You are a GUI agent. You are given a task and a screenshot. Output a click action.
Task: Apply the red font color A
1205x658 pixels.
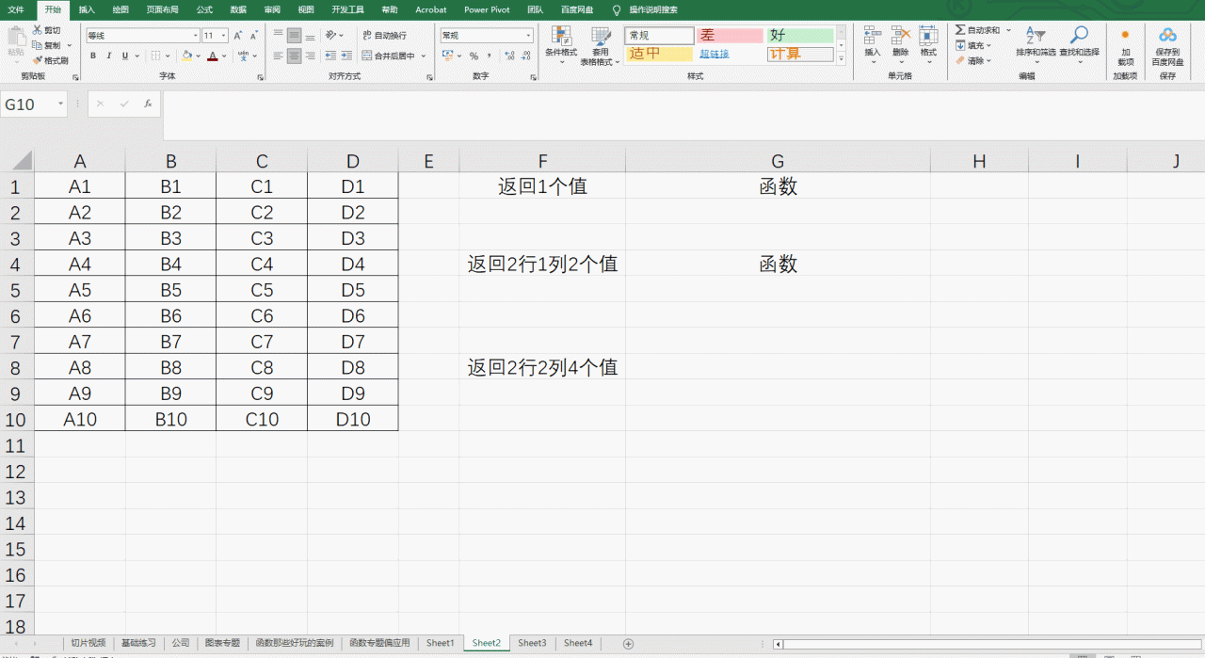click(213, 56)
